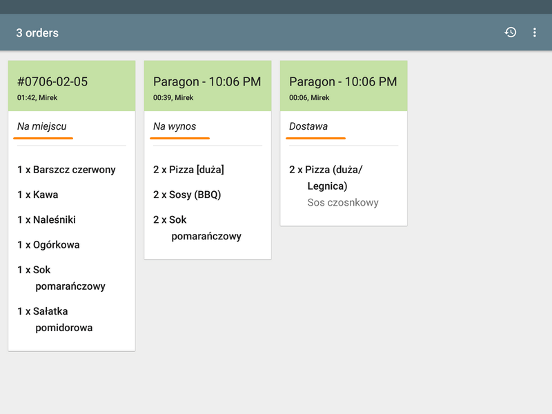Select the Dostawa Paragon header
This screenshot has height=414, width=552.
(344, 86)
